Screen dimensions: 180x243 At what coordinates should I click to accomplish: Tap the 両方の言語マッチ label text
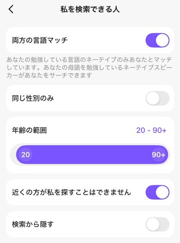tap(40, 40)
